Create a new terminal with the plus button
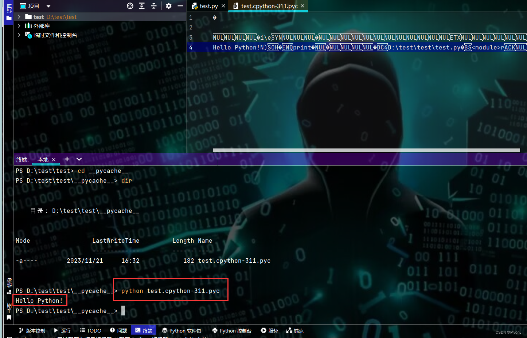Viewport: 527px width, 338px height. pos(67,159)
